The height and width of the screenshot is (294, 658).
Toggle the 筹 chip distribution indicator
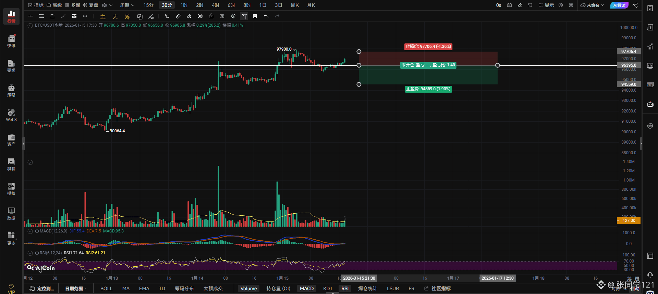click(127, 16)
